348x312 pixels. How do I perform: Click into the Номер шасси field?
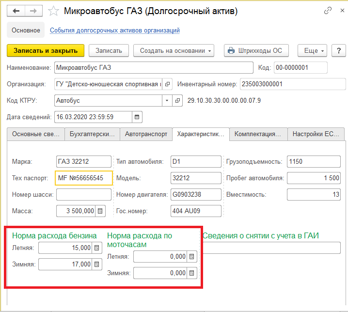pyautogui.click(x=84, y=195)
